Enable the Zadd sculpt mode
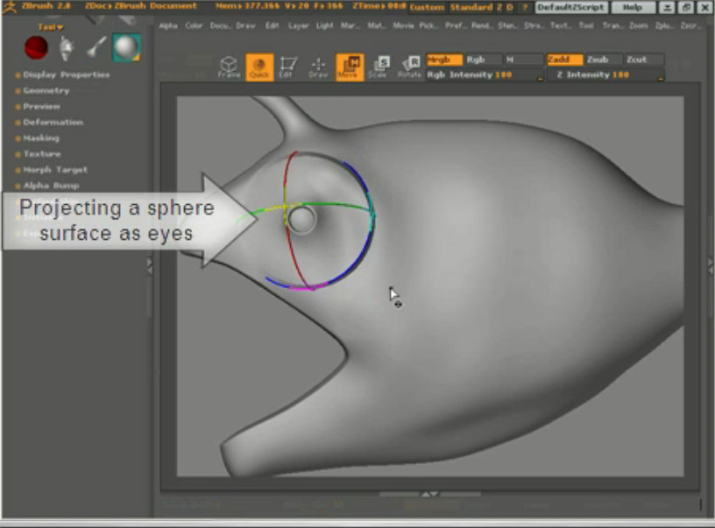715x528 pixels. 564,60
